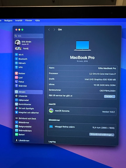Open Notiser notification settings

pyautogui.click(x=20, y=73)
